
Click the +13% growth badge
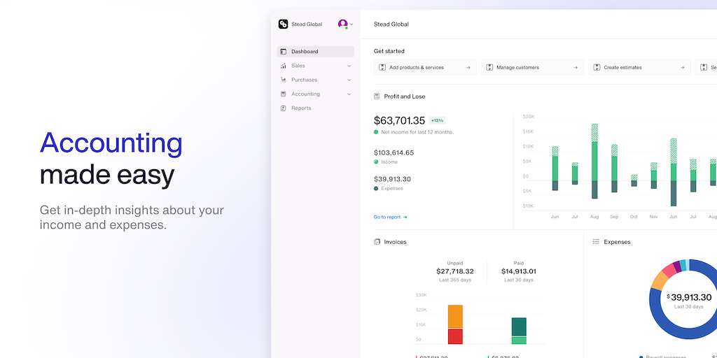pos(437,120)
